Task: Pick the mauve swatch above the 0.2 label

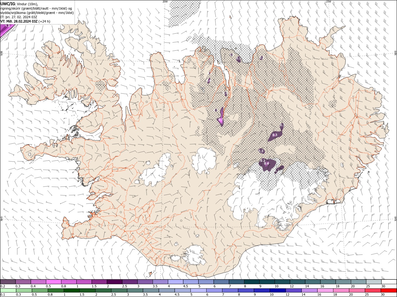Action: click(x=8, y=282)
